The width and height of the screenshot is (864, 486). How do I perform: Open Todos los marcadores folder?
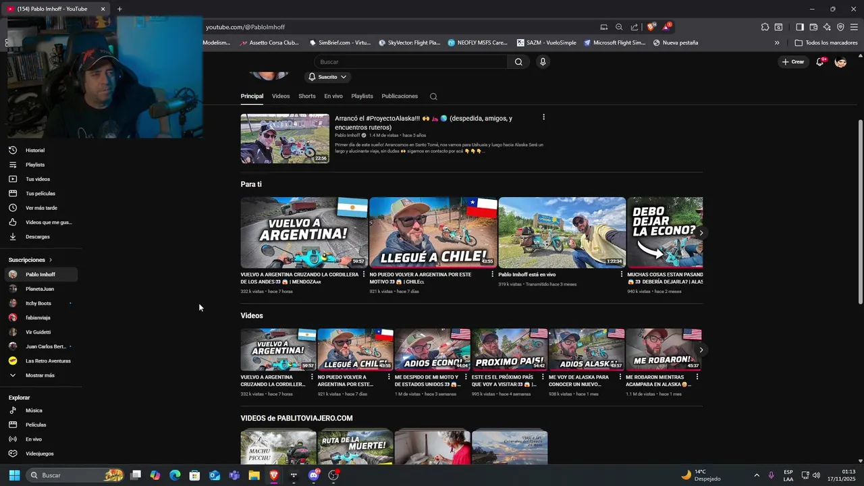(x=826, y=43)
